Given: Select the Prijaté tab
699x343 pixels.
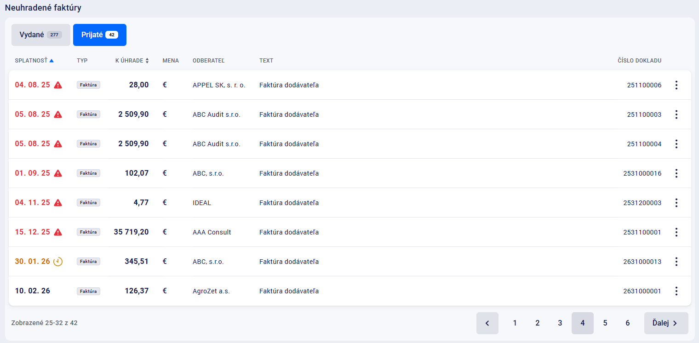Looking at the screenshot, I should click(x=99, y=35).
